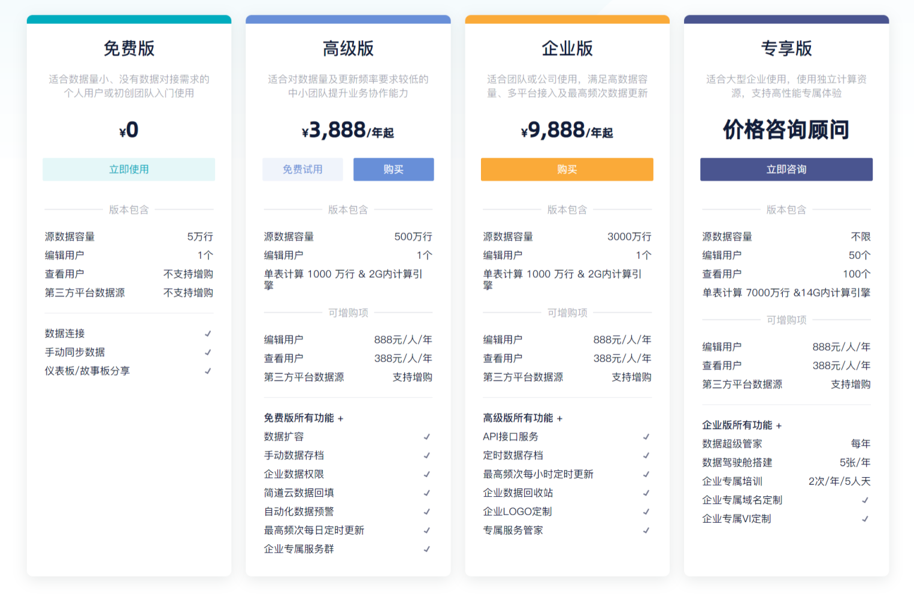The width and height of the screenshot is (914, 597).
Task: Expand the 高级版所有功能 + section
Action: [523, 418]
